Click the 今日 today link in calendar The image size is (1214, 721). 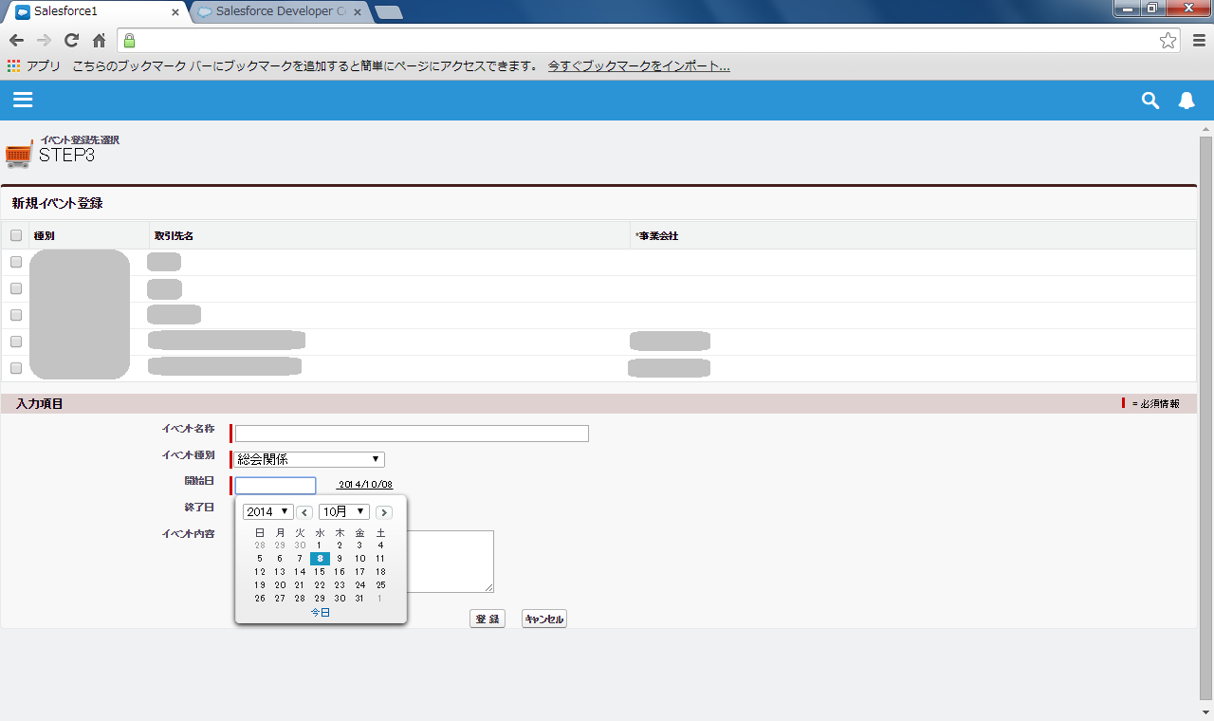(321, 613)
